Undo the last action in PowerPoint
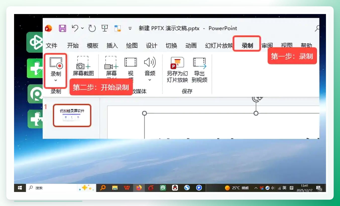Viewport: 340px width, 206px height. (x=75, y=28)
